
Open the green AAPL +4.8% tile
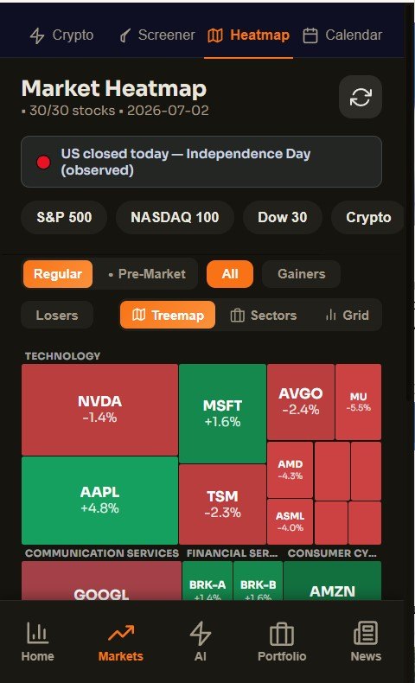click(99, 500)
